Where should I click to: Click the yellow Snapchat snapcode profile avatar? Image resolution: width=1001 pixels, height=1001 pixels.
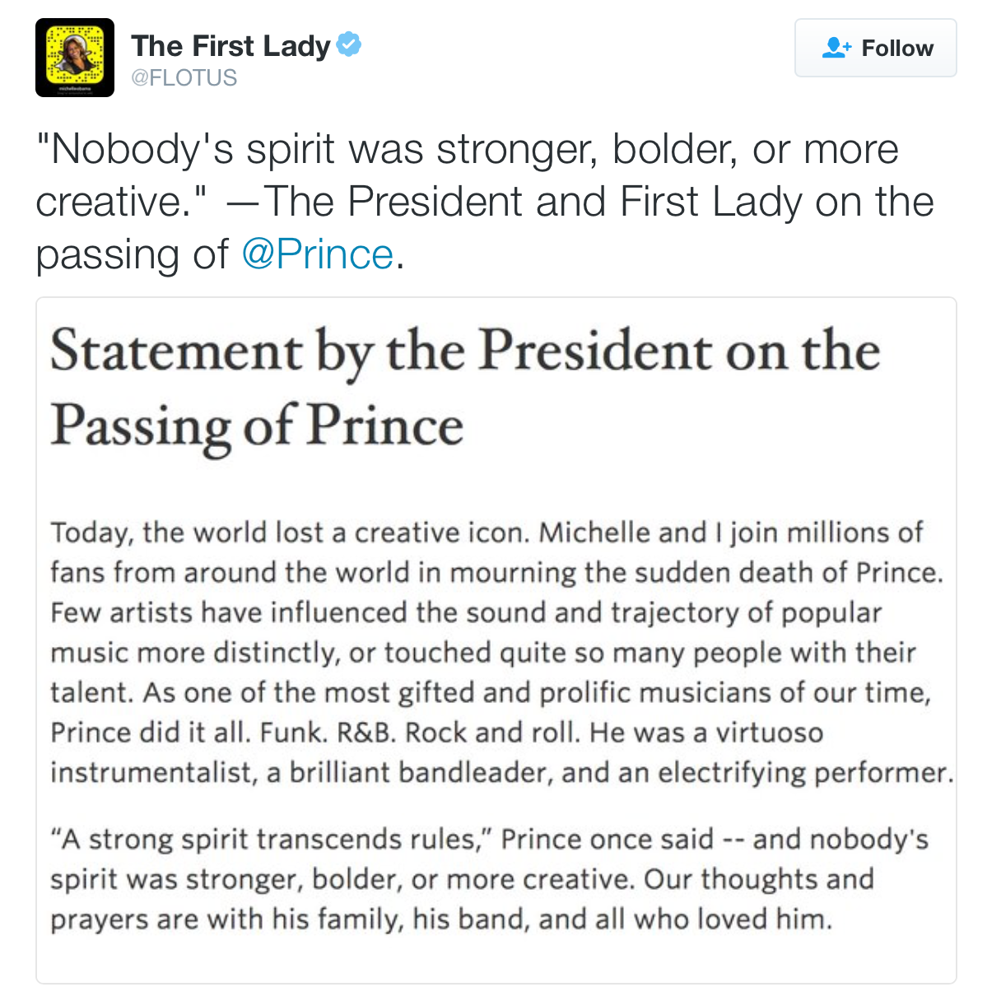75,58
